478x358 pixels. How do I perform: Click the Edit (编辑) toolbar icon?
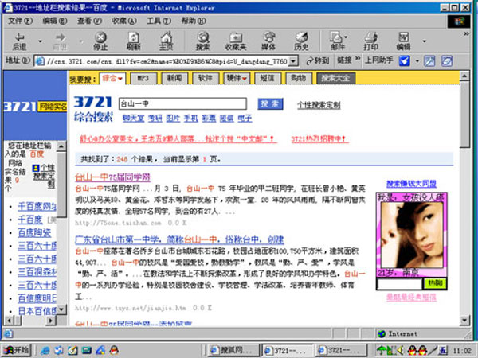[403, 41]
